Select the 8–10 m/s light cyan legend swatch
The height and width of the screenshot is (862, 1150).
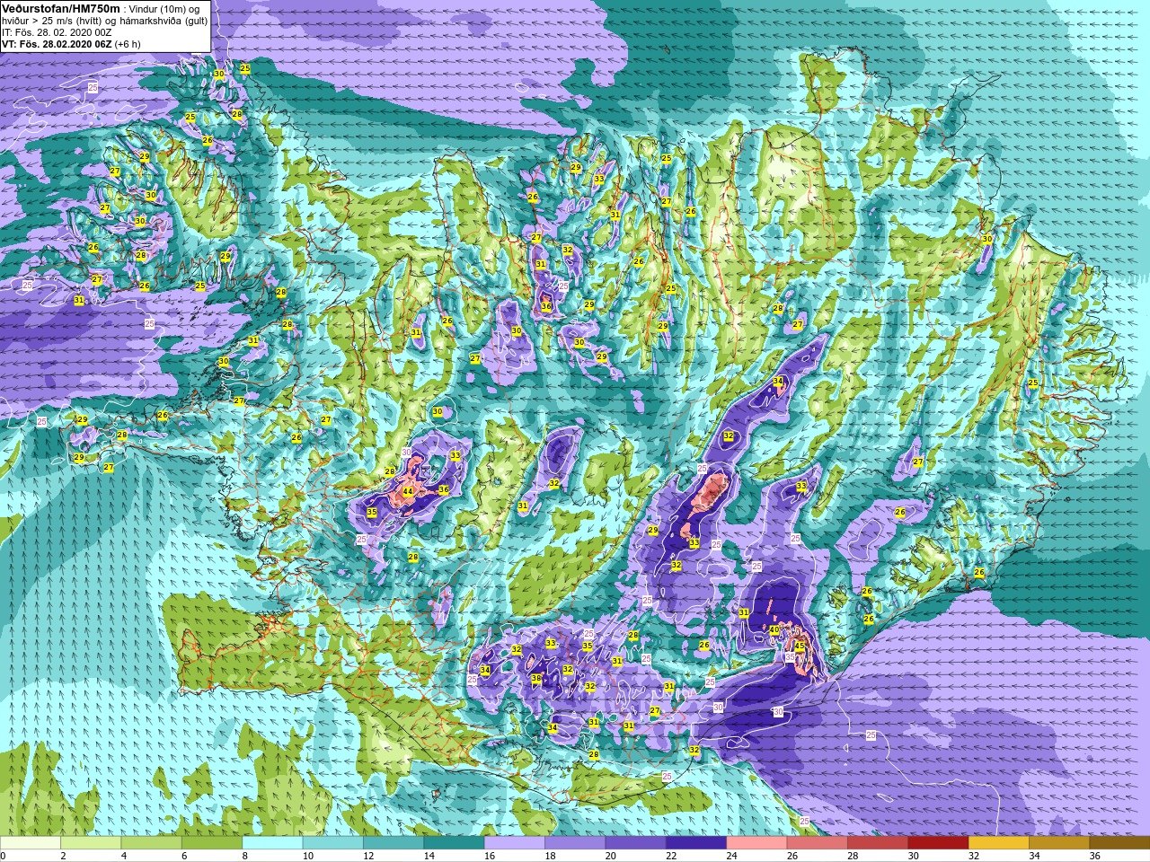click(272, 843)
